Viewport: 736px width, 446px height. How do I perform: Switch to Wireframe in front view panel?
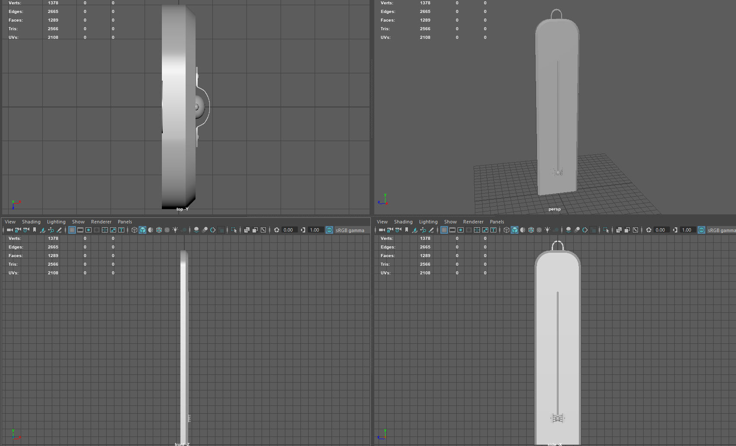[134, 230]
